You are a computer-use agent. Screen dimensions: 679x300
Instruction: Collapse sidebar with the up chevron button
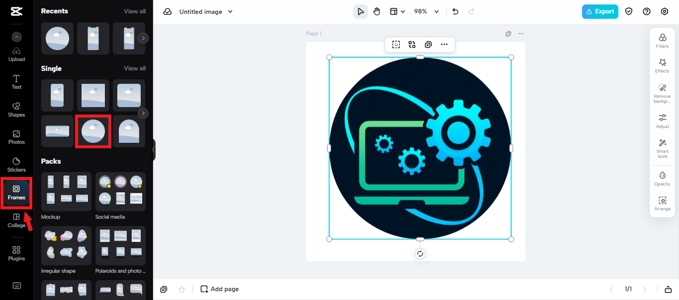(x=16, y=37)
